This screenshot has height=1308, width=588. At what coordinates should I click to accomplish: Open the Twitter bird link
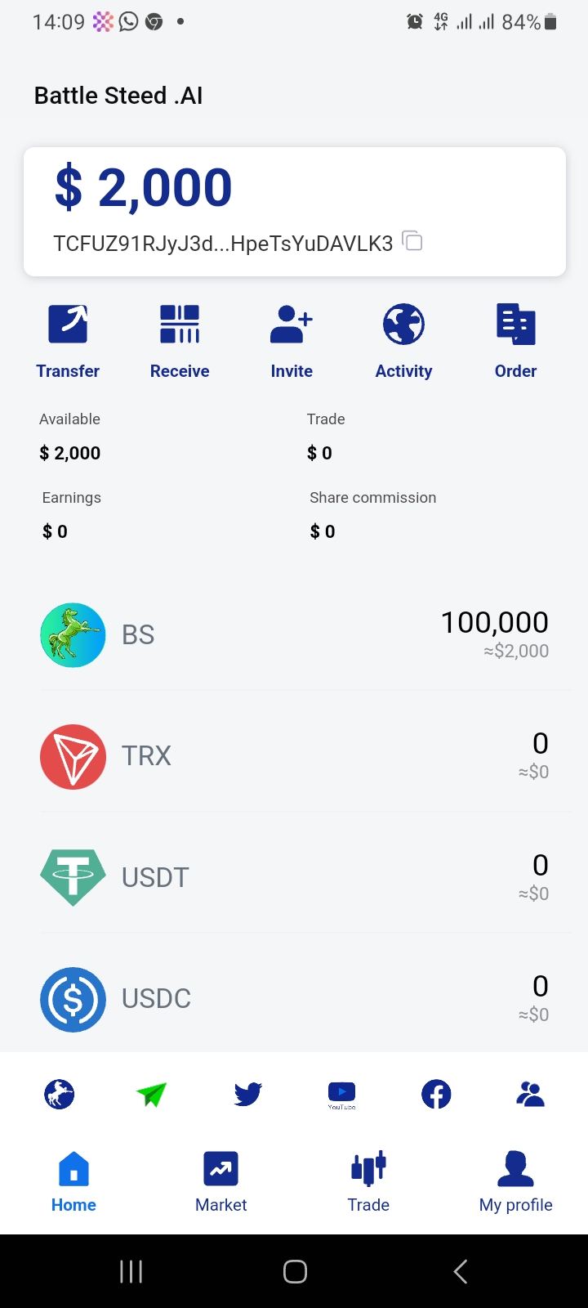(x=247, y=1094)
